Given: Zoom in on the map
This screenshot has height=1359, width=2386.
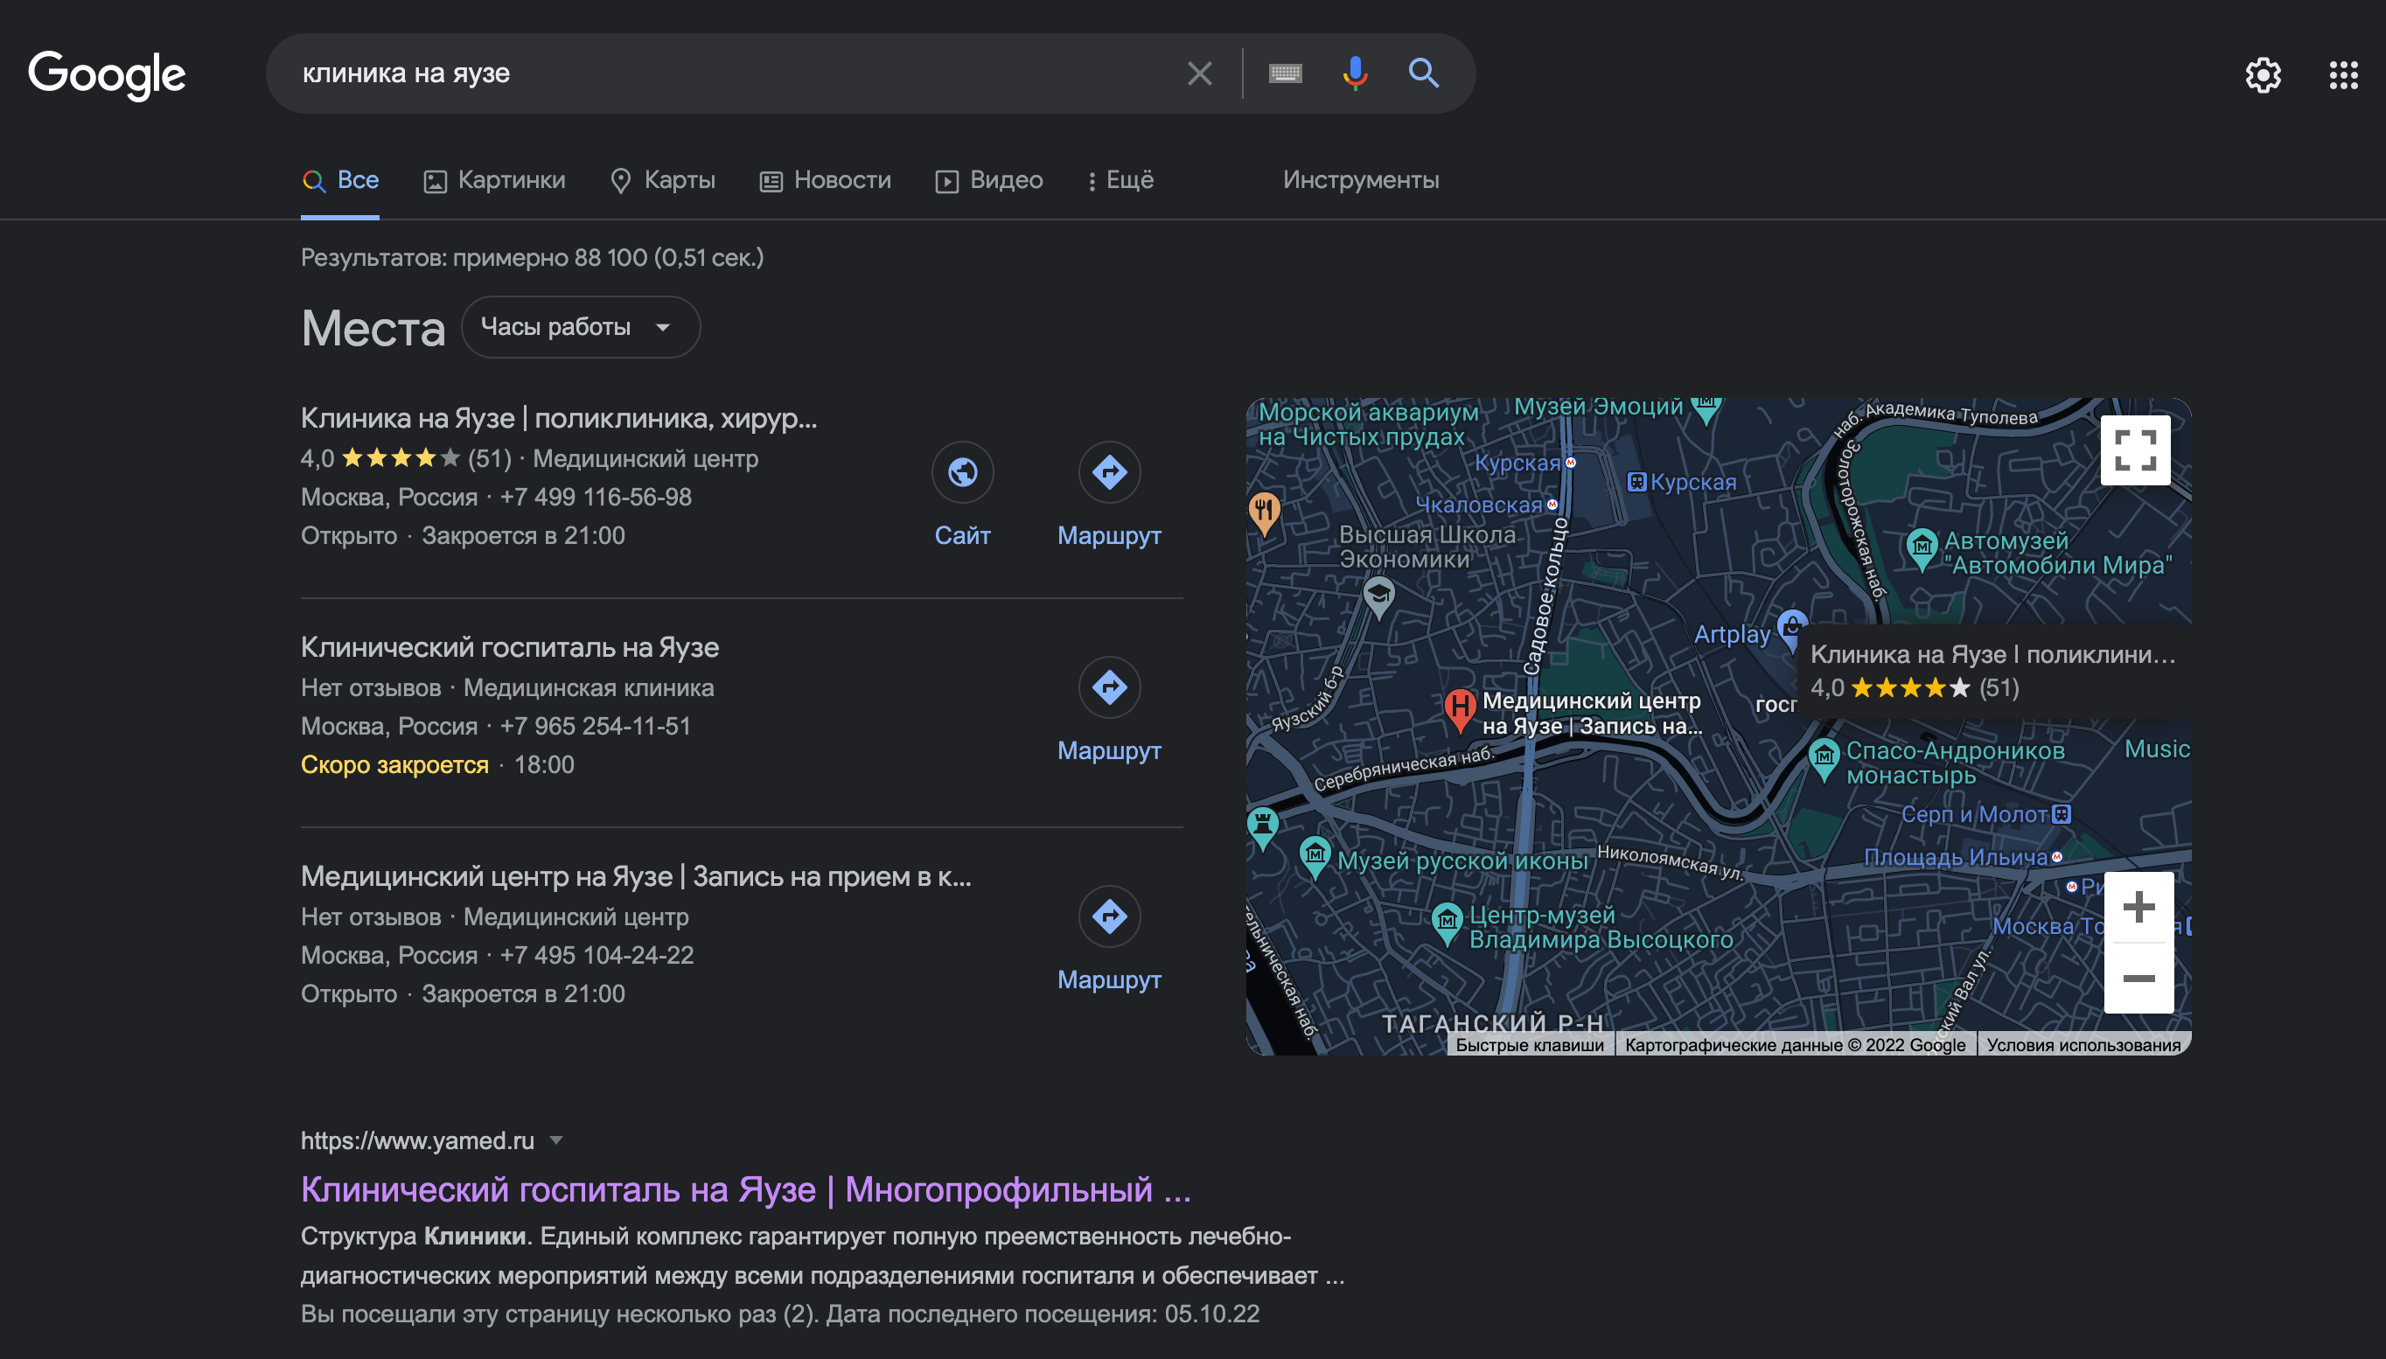Looking at the screenshot, I should coord(2138,907).
